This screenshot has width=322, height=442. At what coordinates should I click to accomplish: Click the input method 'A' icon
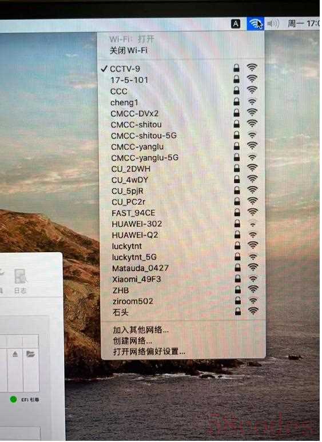coord(236,24)
